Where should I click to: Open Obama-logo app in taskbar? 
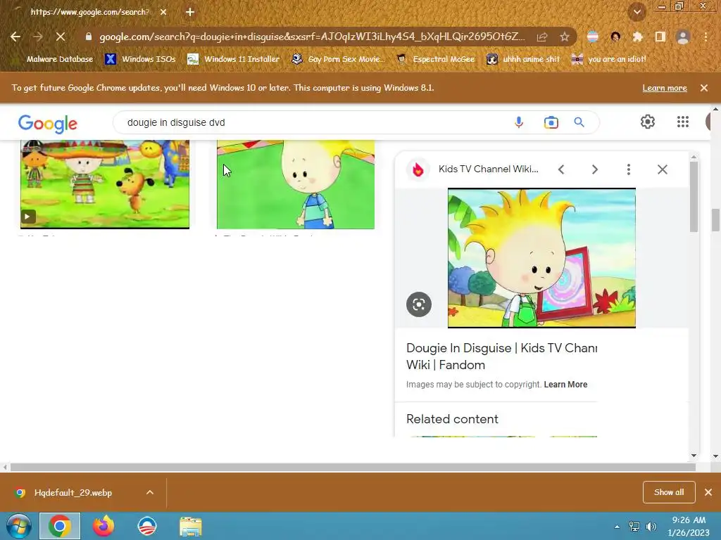[147, 526]
